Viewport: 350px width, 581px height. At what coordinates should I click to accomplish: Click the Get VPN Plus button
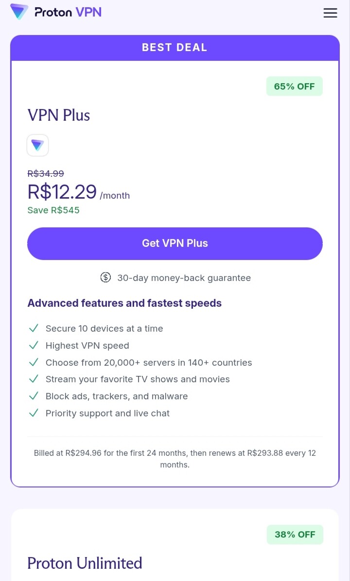click(175, 244)
